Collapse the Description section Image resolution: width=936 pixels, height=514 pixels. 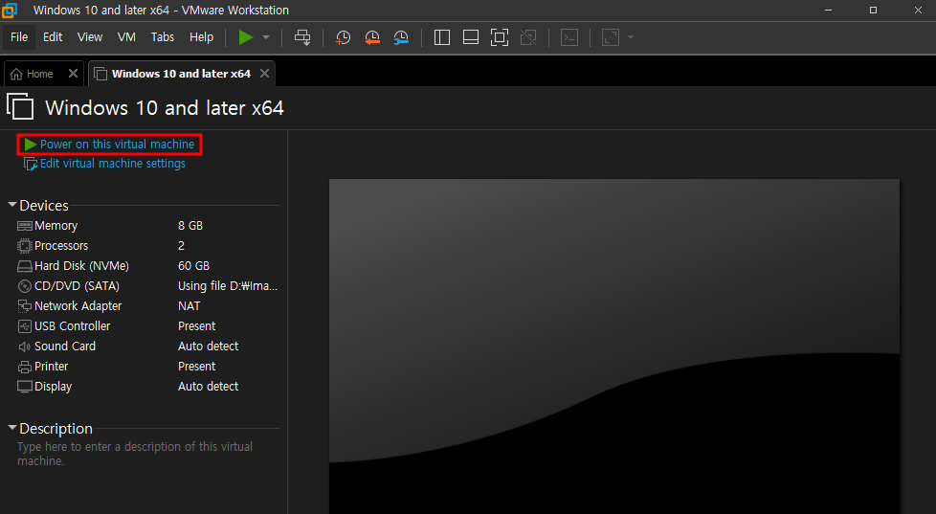(11, 428)
